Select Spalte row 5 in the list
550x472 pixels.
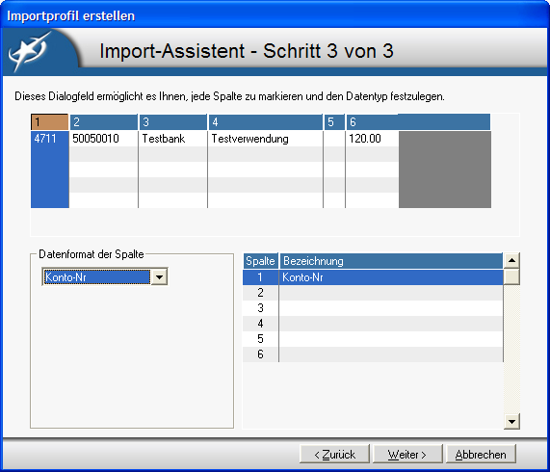[373, 339]
